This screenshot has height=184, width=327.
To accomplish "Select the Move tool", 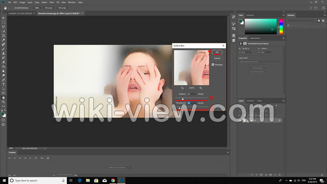I will point(3,18).
